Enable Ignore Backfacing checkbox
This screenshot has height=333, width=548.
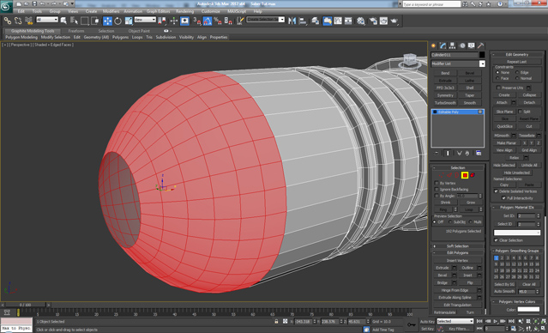pos(437,189)
